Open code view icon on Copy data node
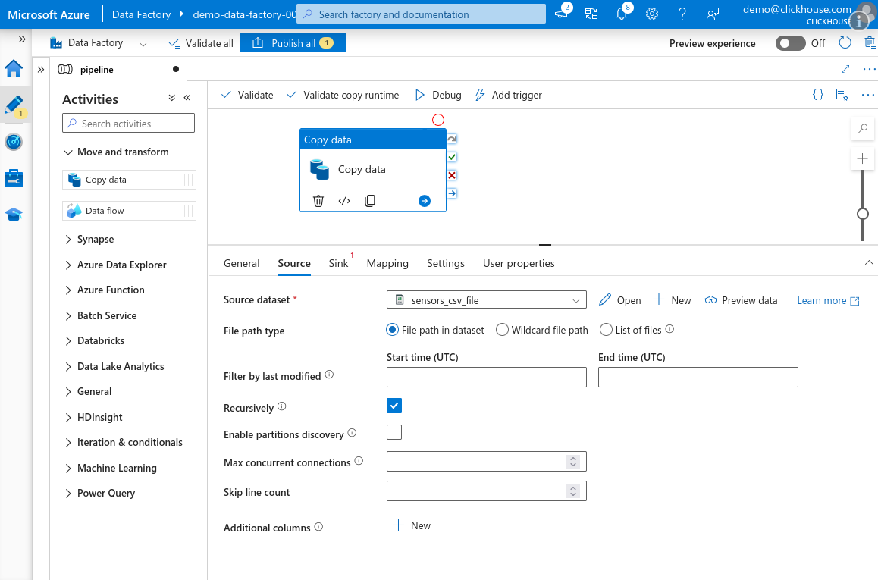Image resolution: width=878 pixels, height=580 pixels. point(344,201)
